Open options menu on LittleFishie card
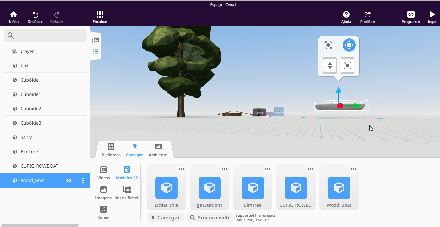440x227 pixels. (x=181, y=169)
